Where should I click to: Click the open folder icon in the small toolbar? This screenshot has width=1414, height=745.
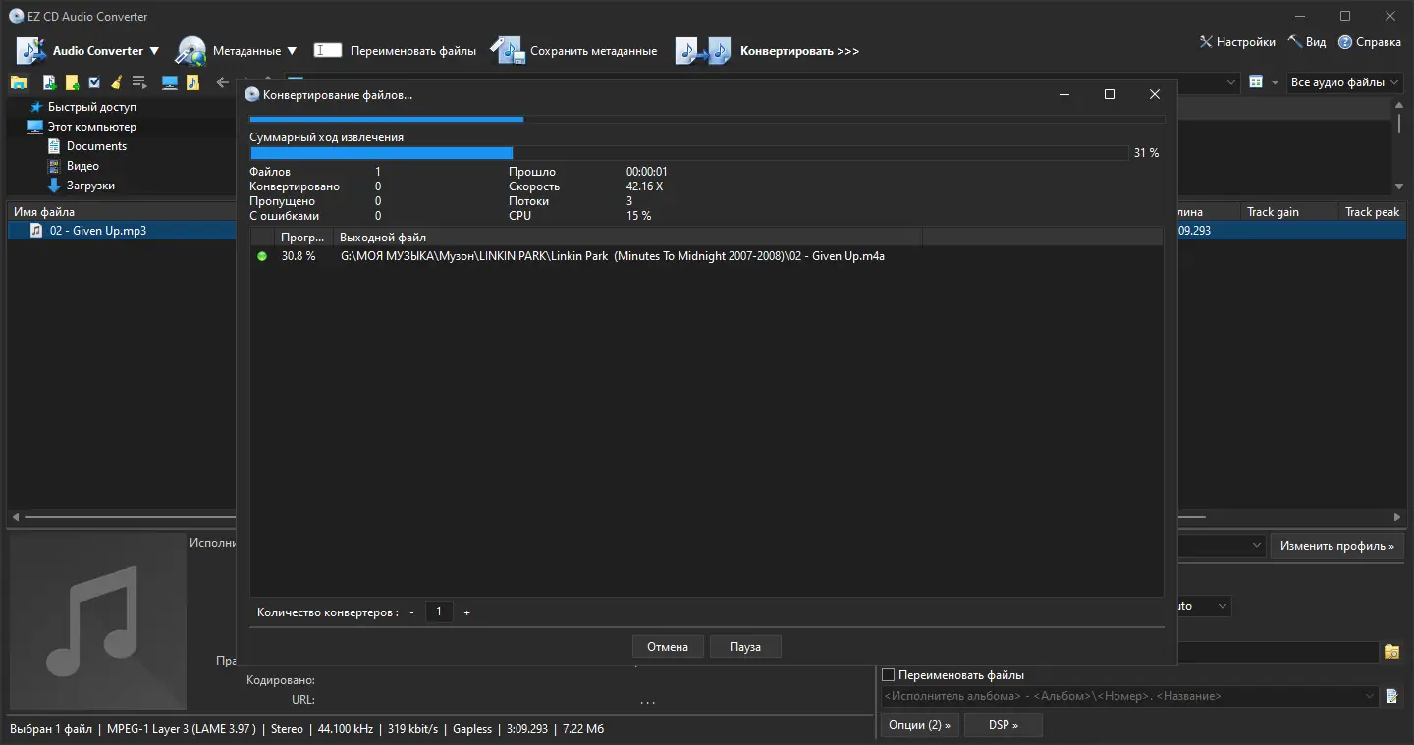[19, 82]
